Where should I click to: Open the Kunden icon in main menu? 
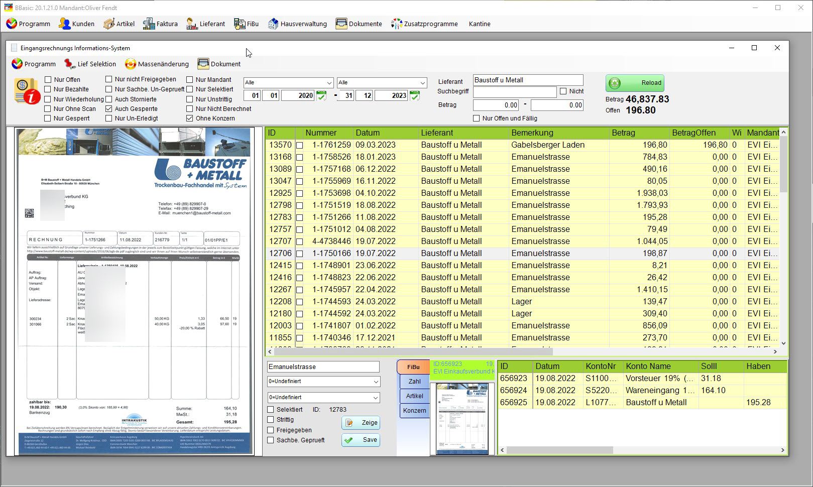pos(64,24)
